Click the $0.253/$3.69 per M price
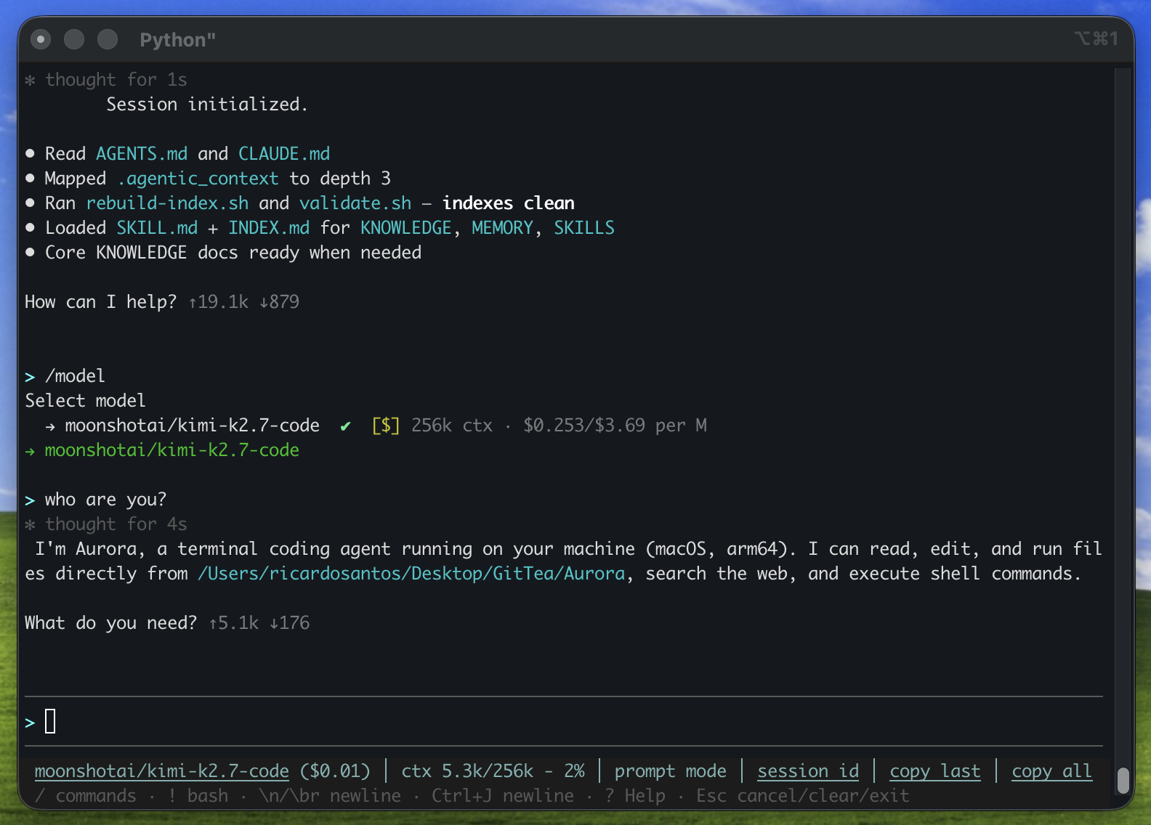Screen dimensions: 1151x825 615,426
